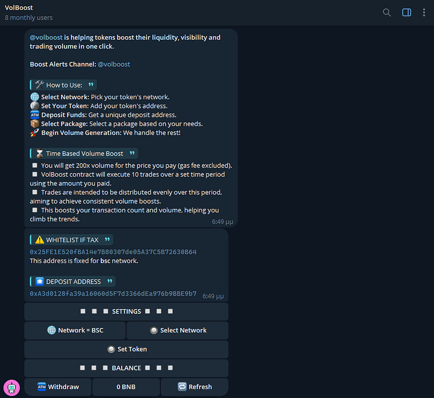Click the text 'Begin Volume Generation: We handle the rest!'
Viewport: 434px width, 398px height.
point(111,133)
